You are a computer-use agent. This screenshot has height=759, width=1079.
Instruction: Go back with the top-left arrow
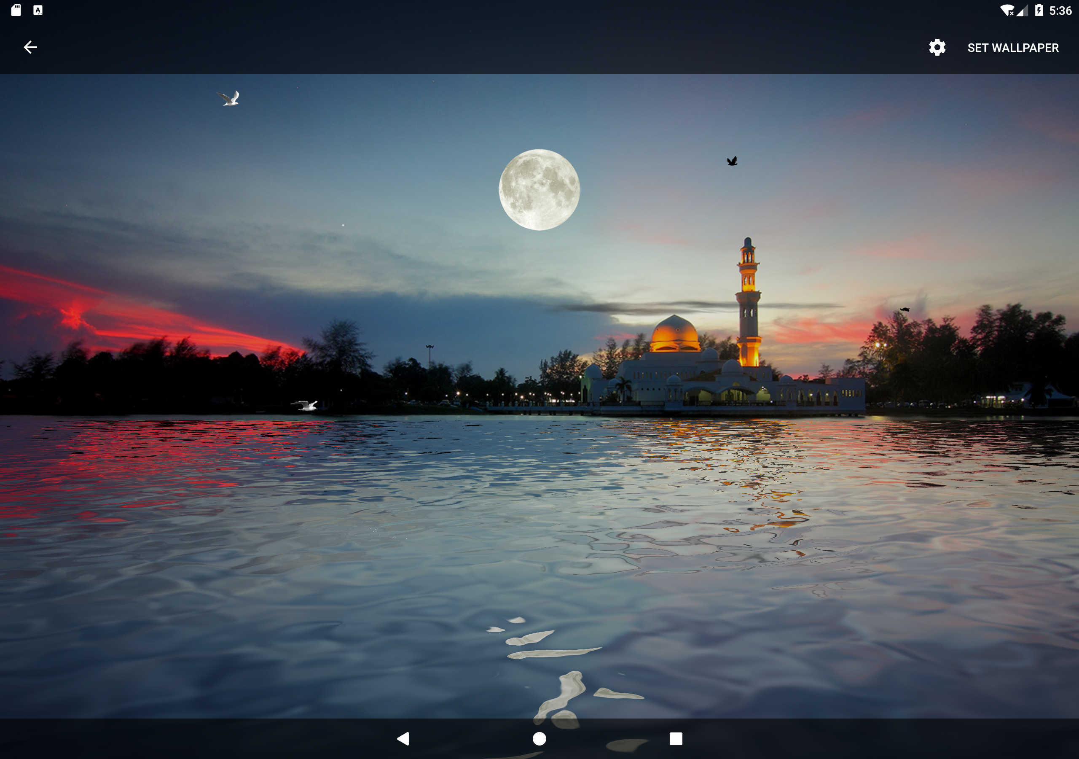(x=30, y=48)
